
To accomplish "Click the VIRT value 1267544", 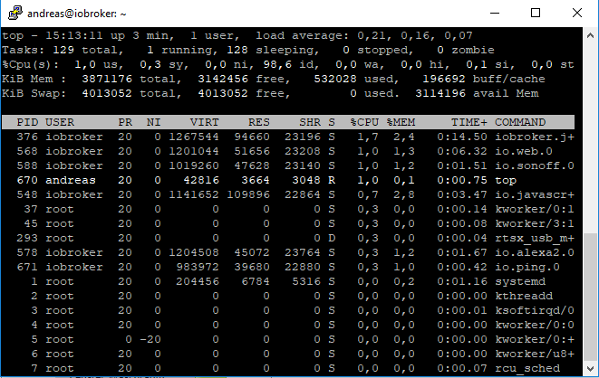I will pos(194,137).
